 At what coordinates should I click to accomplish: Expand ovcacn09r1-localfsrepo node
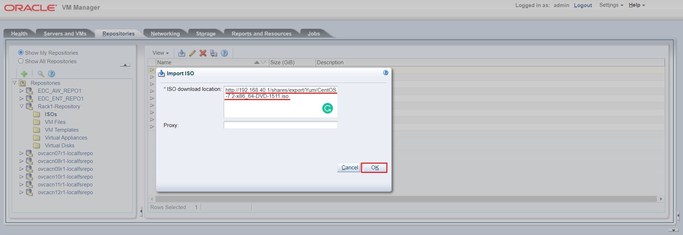[x=21, y=169]
